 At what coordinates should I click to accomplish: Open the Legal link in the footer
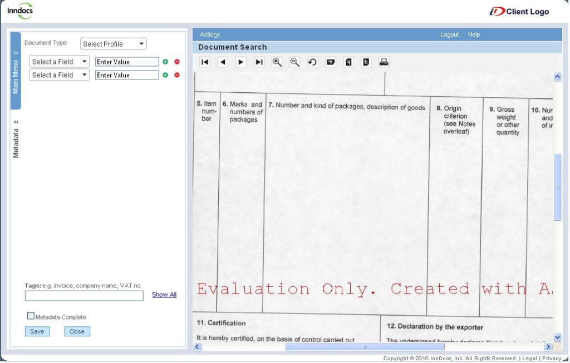[x=530, y=359]
